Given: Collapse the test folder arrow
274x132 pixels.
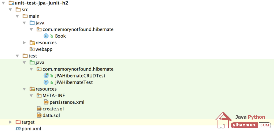Looking at the screenshot, I should (17, 56).
